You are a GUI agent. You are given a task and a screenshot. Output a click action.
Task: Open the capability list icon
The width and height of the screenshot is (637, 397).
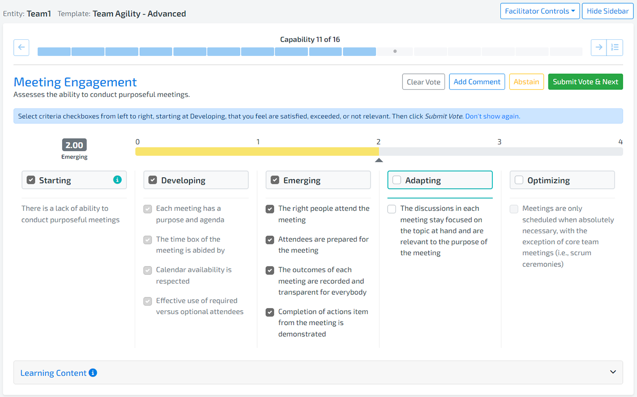click(615, 47)
